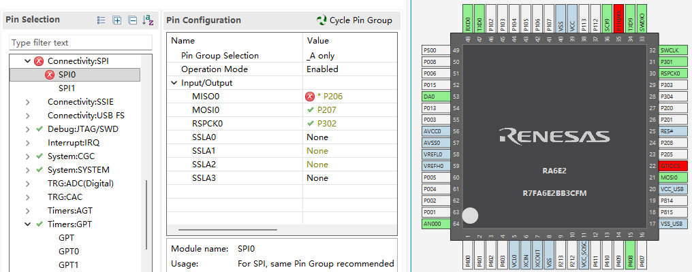Image resolution: width=692 pixels, height=272 pixels.
Task: Select the AN000 pin 64 on chip
Action: coord(436,224)
